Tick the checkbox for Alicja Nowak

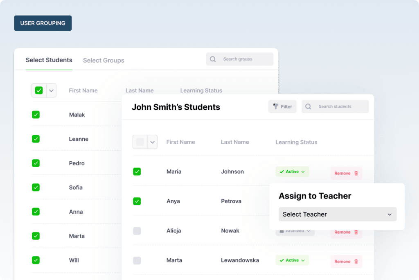click(x=137, y=231)
